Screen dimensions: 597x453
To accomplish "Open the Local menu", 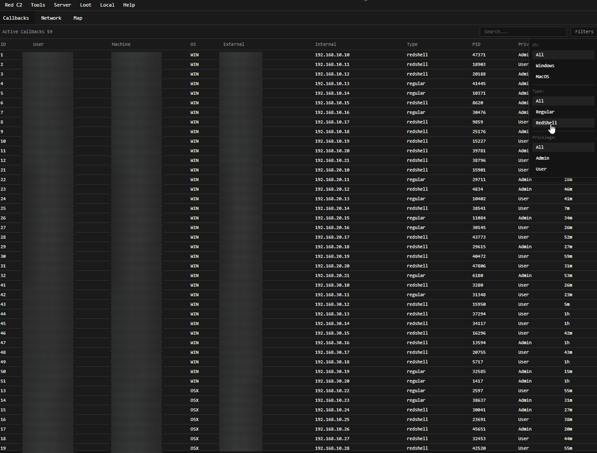I will 107,5.
